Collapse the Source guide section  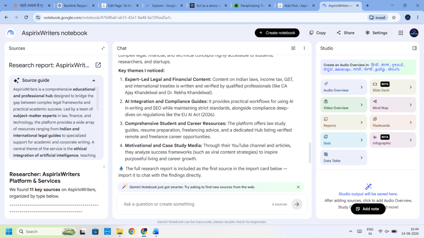pyautogui.click(x=94, y=80)
